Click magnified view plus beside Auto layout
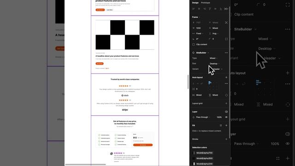This screenshot has width=295, height=166. [288, 73]
